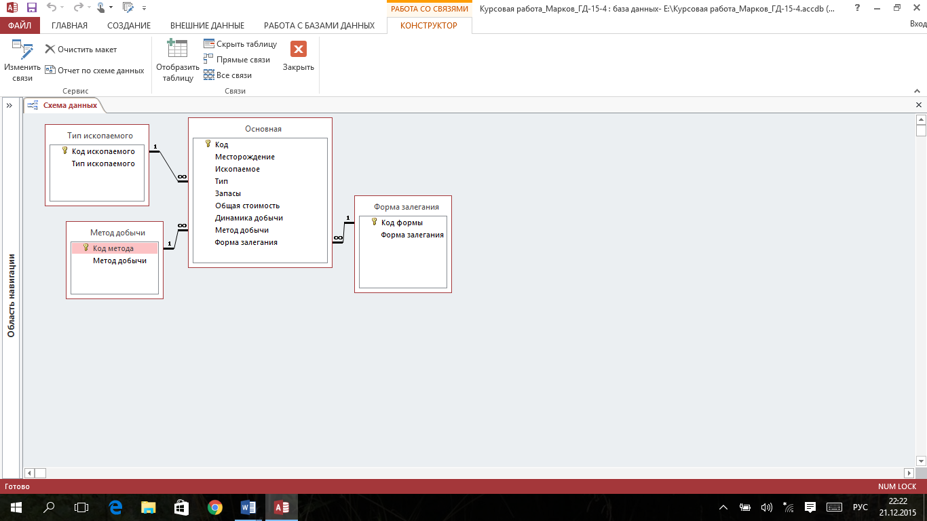Select Тип ископаемого field in its table
Viewport: 927px width, 521px height.
pos(97,163)
